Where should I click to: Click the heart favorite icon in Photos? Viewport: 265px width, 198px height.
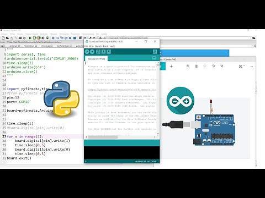[205, 66]
